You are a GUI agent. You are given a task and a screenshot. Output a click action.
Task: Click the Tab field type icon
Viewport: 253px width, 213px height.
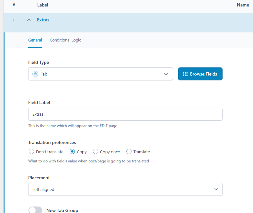pos(35,74)
